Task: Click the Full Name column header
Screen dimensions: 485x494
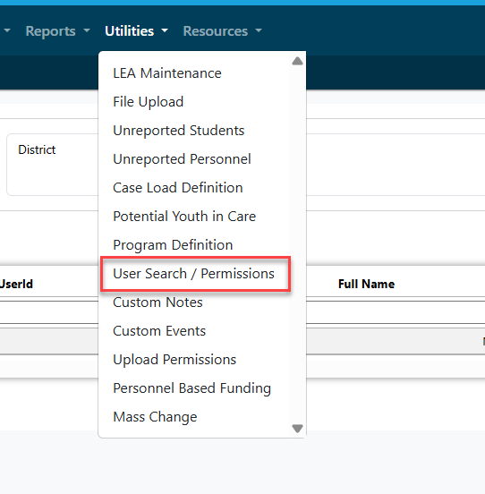Action: click(x=366, y=284)
